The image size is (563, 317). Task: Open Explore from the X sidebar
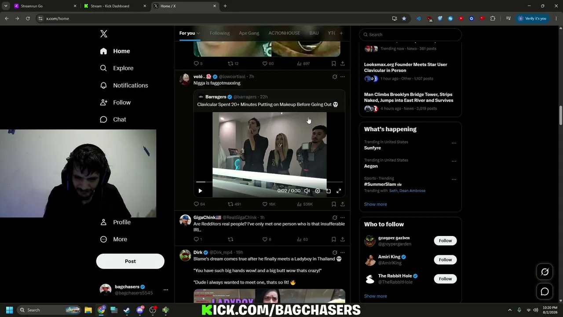117,68
